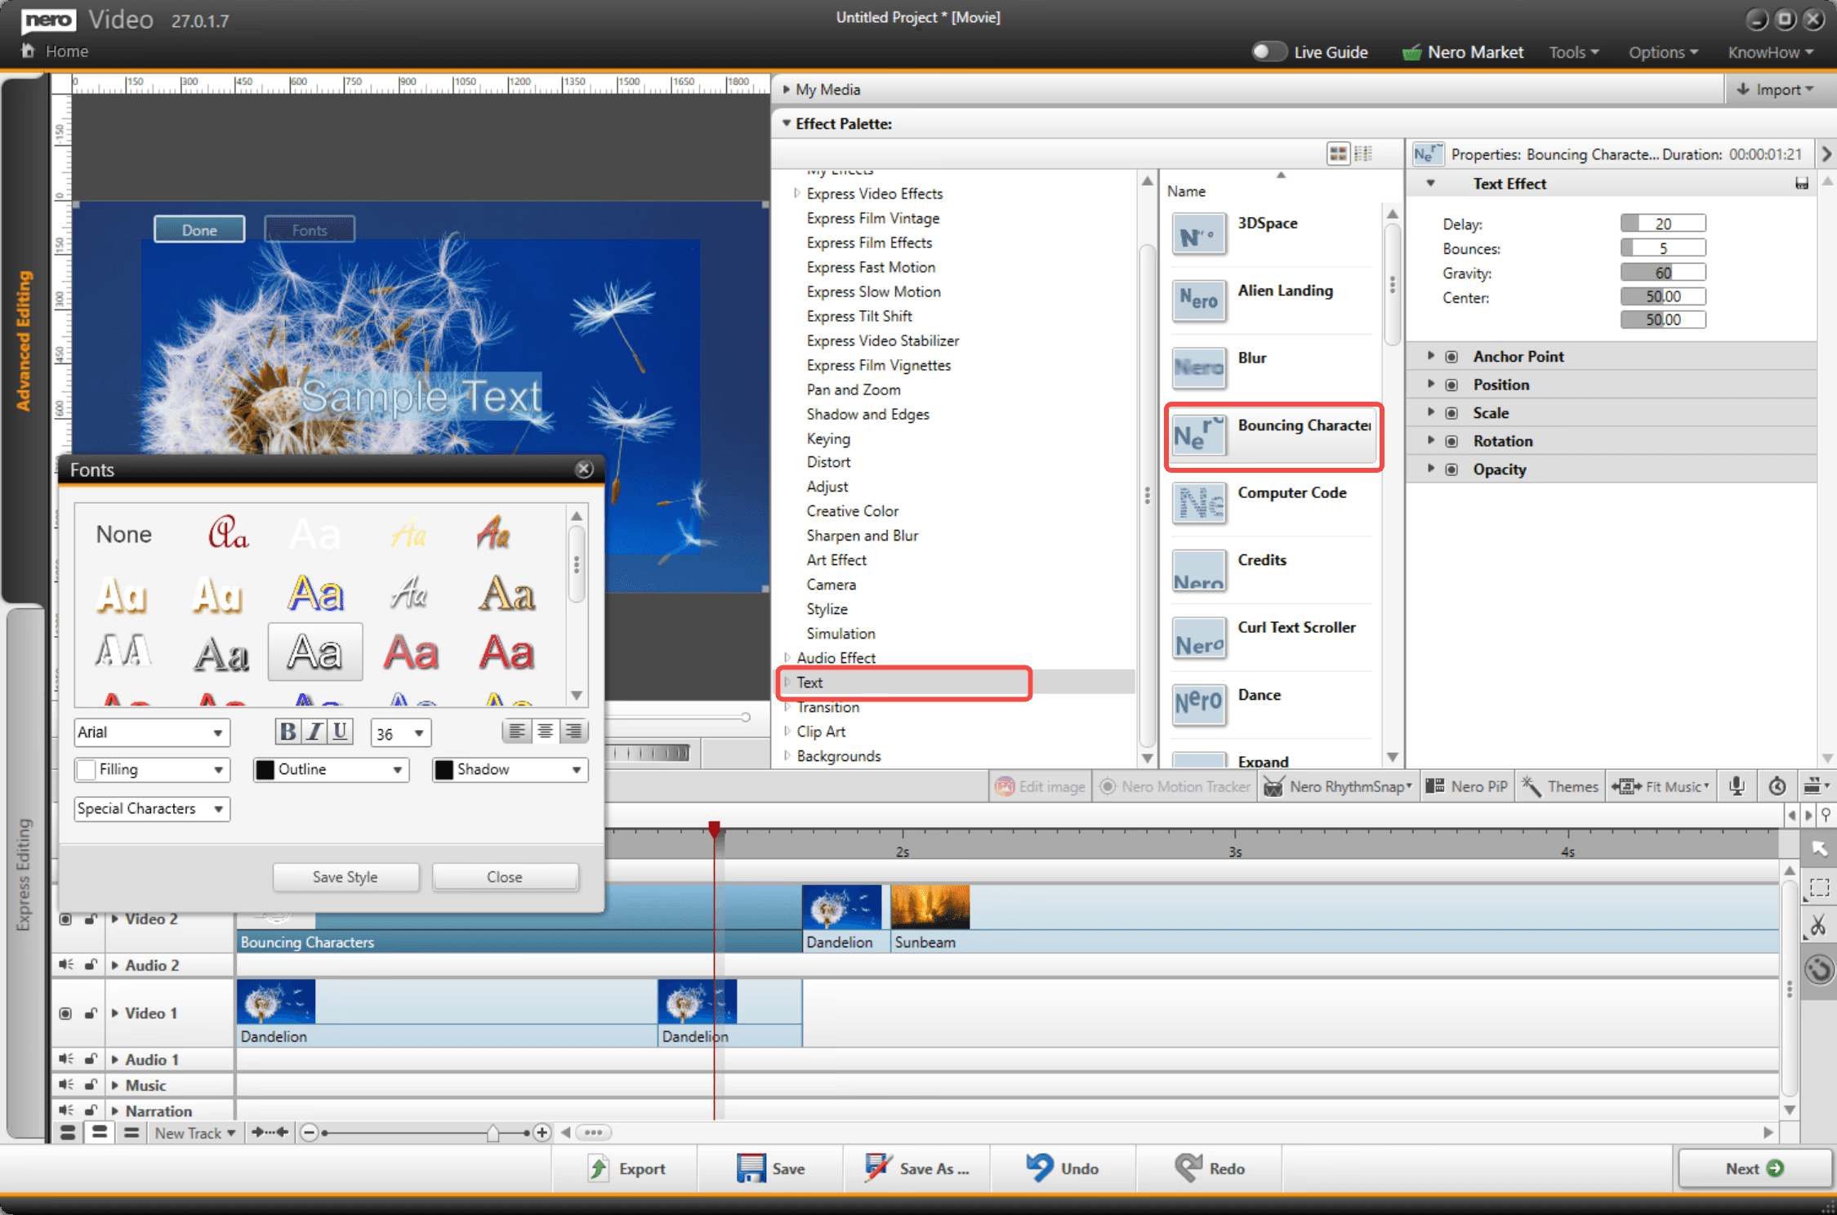Click the black Shadow color swatch

tap(444, 769)
